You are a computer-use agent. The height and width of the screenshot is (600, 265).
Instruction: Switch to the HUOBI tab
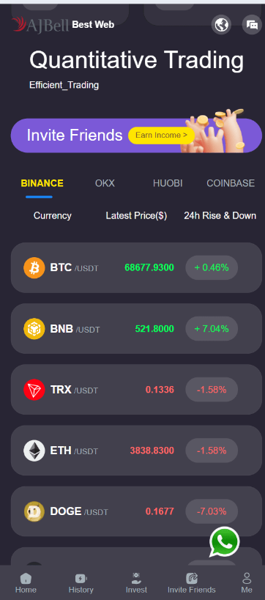[168, 183]
